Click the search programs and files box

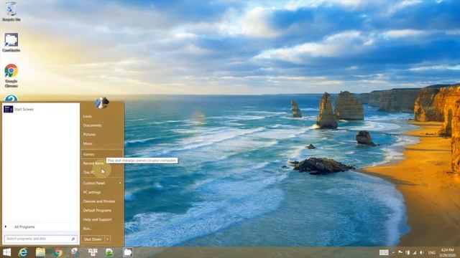tap(41, 239)
